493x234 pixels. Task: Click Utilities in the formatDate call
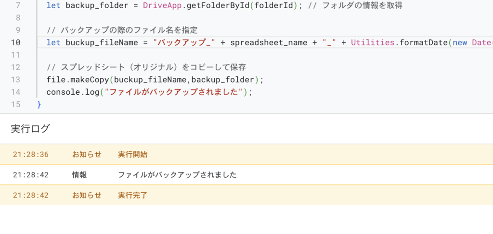[371, 42]
